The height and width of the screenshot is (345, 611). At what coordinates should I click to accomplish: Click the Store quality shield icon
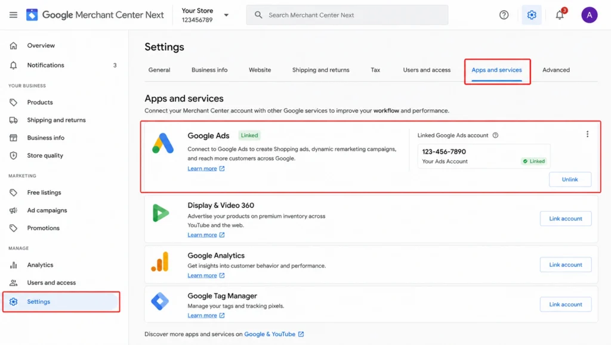point(14,156)
